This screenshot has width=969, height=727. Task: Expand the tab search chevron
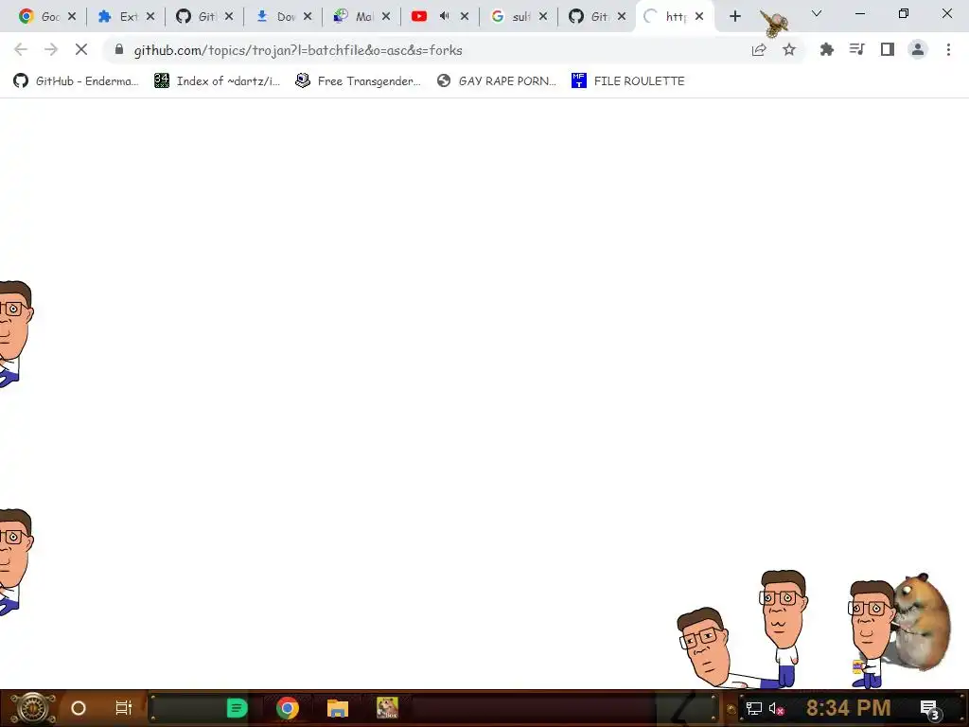[817, 13]
